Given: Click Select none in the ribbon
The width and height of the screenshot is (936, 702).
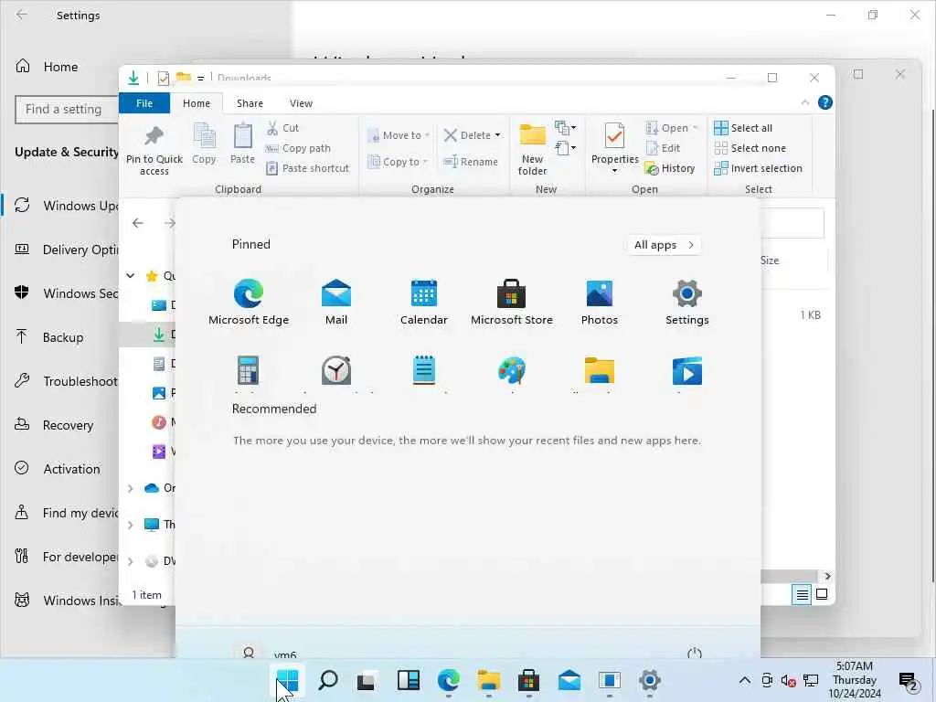Looking at the screenshot, I should tap(750, 148).
